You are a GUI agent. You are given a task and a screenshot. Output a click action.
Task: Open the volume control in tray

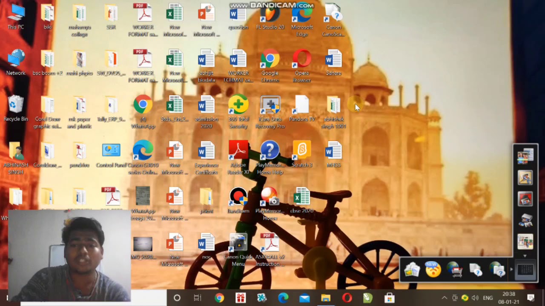(475, 298)
